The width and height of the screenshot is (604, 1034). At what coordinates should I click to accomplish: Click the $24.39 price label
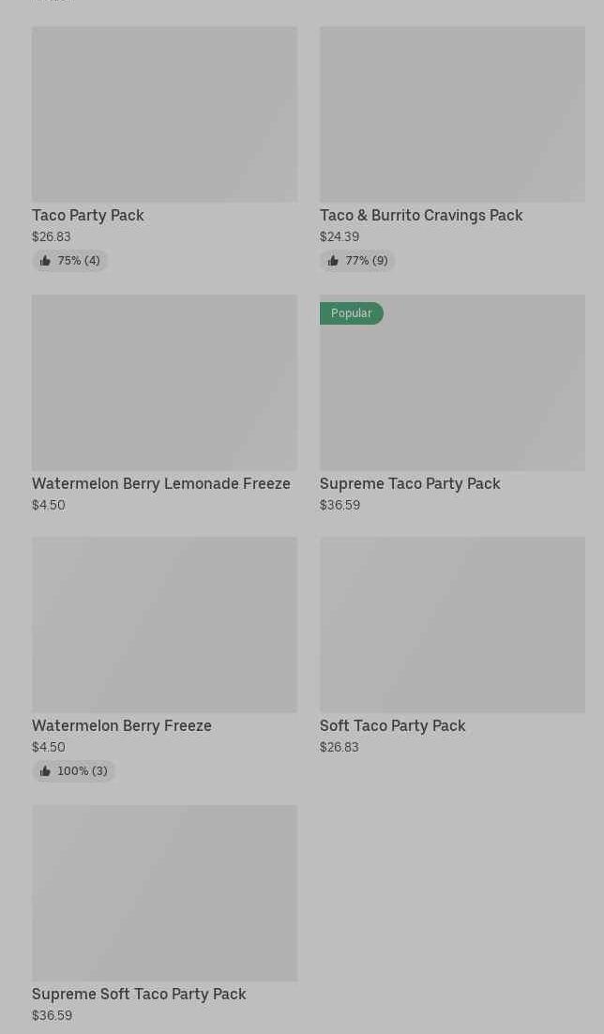coord(340,237)
